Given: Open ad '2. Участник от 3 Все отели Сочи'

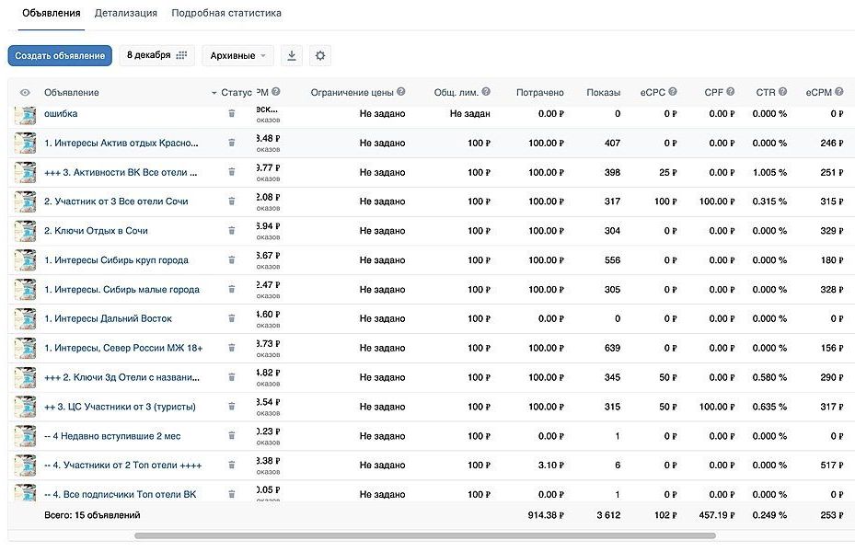Looking at the screenshot, I should pos(116,201).
